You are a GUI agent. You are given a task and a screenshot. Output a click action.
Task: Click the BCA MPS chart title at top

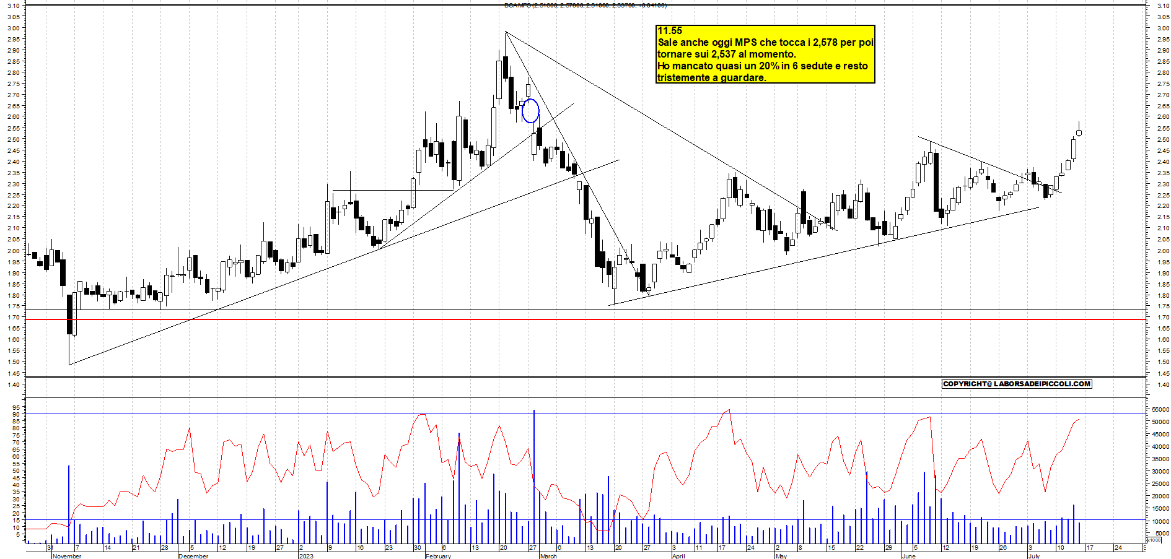(585, 5)
